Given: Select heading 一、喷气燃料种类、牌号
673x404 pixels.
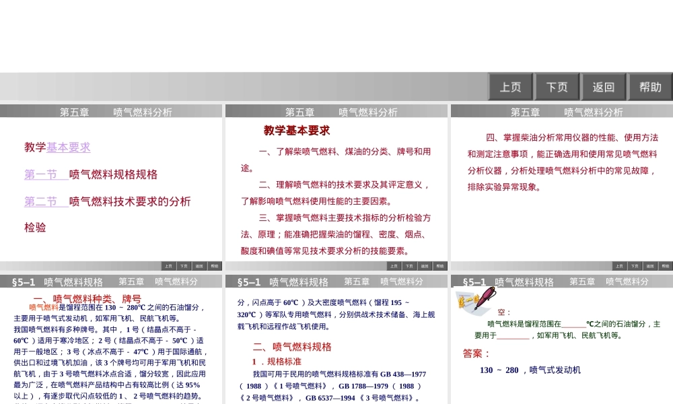Looking at the screenshot, I should pyautogui.click(x=87, y=298).
